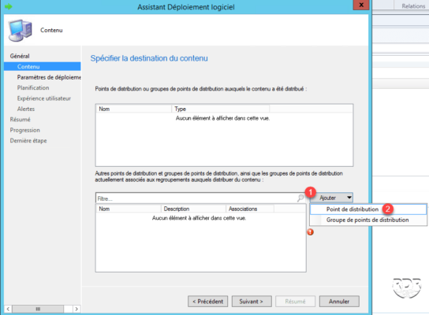Click the search magnifier icon in filter box
Viewport: 429px width, 315px height.
pos(300,198)
